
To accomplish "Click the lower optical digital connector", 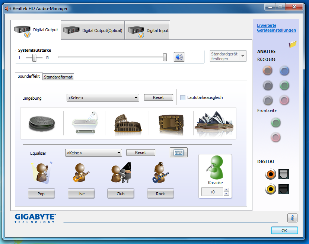I will (x=284, y=189).
